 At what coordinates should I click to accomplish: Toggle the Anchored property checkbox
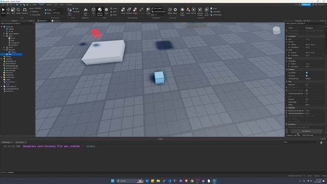click(x=307, y=85)
